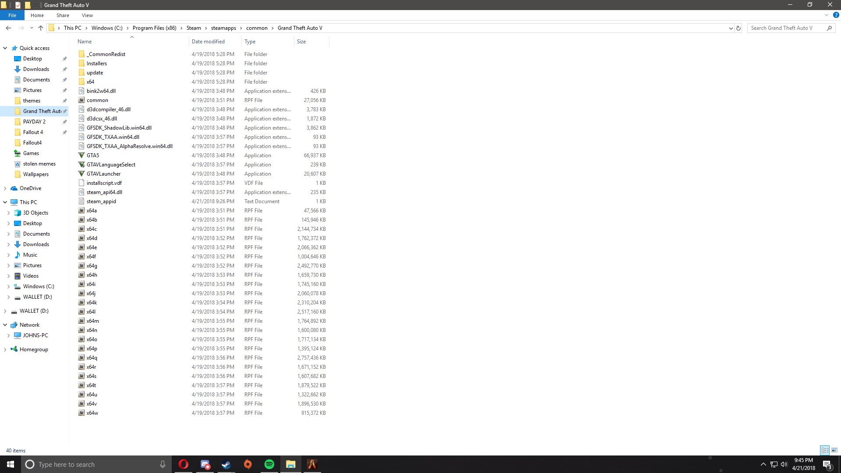This screenshot has height=473, width=841.
Task: Expand the Homegroup tree node
Action: pyautogui.click(x=5, y=349)
